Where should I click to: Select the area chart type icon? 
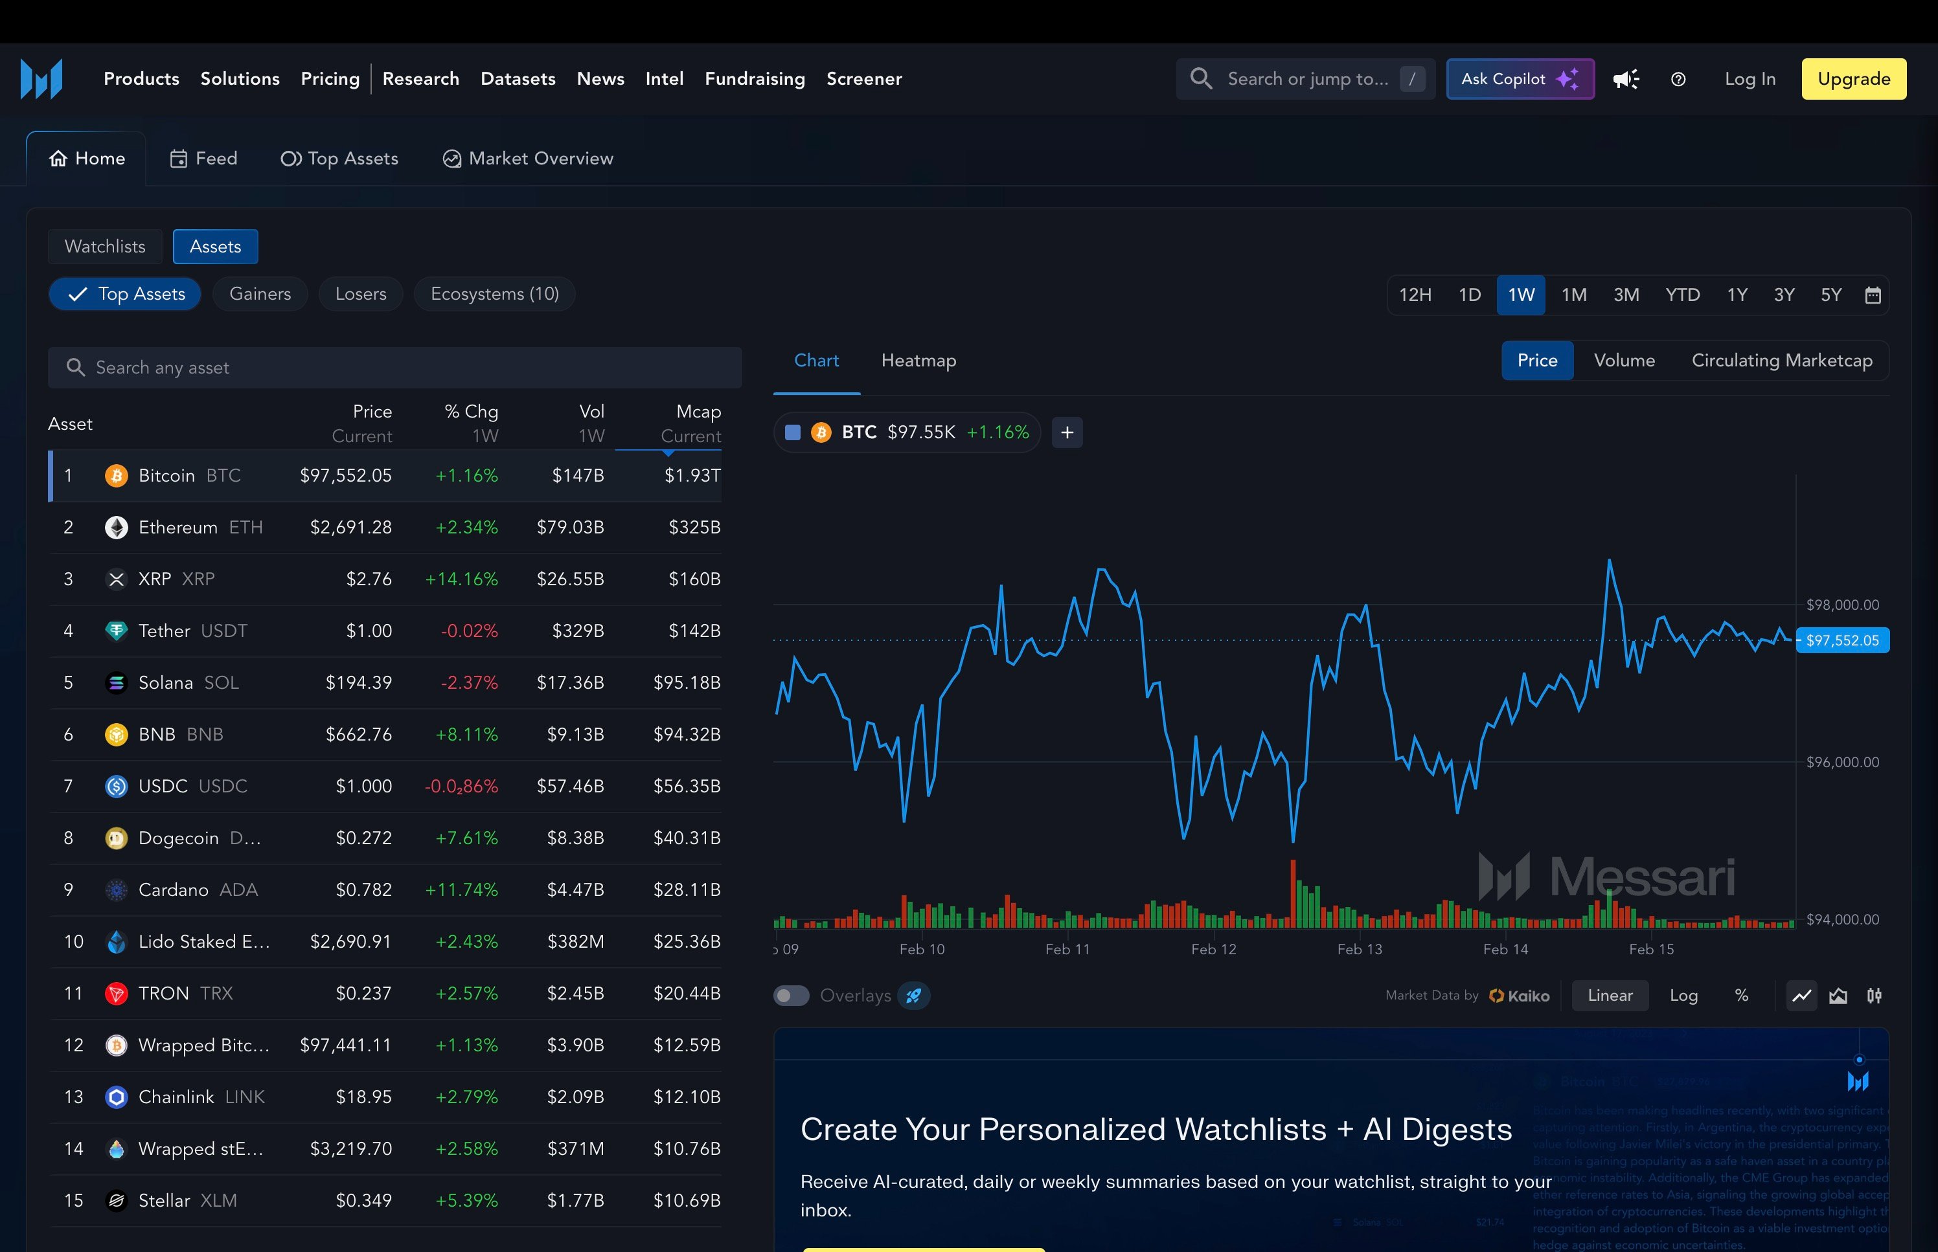(x=1838, y=995)
